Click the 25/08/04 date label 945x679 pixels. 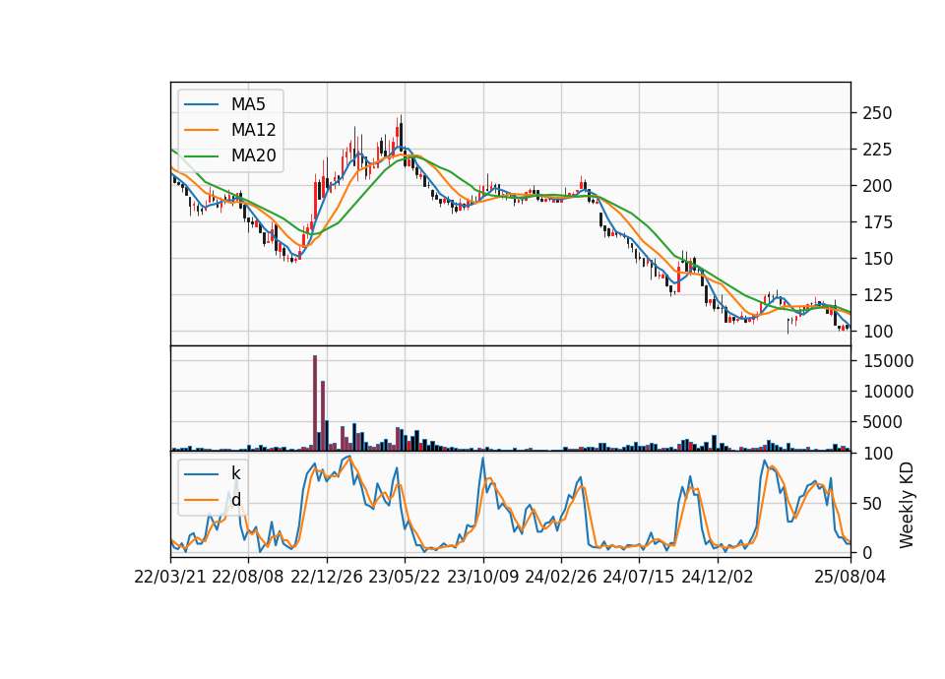coord(850,577)
